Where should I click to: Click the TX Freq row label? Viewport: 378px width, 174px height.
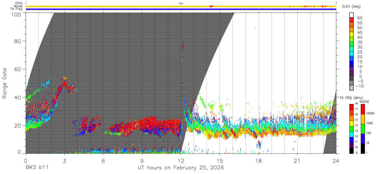tap(16, 9)
